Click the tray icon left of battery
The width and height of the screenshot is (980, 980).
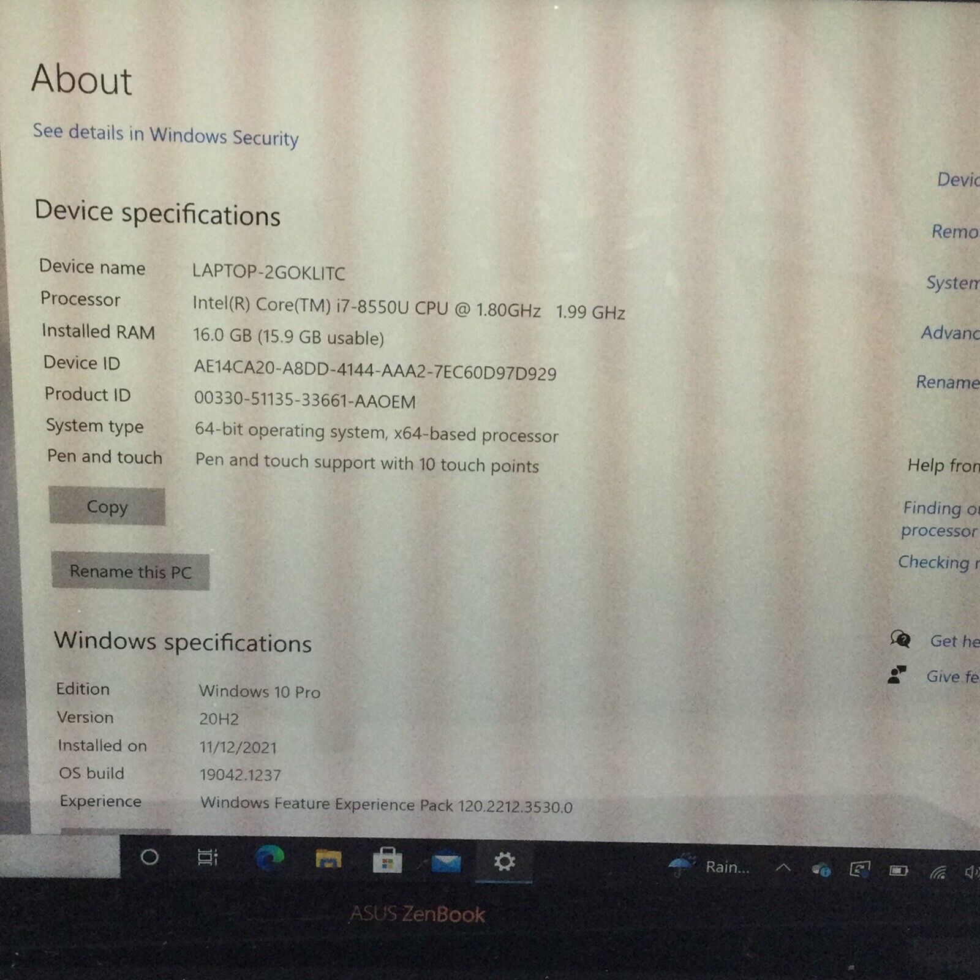pyautogui.click(x=860, y=870)
